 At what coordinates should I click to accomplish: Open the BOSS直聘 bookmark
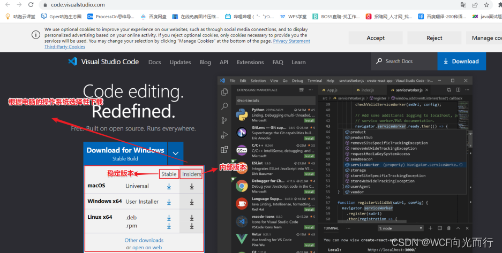pyautogui.click(x=336, y=17)
